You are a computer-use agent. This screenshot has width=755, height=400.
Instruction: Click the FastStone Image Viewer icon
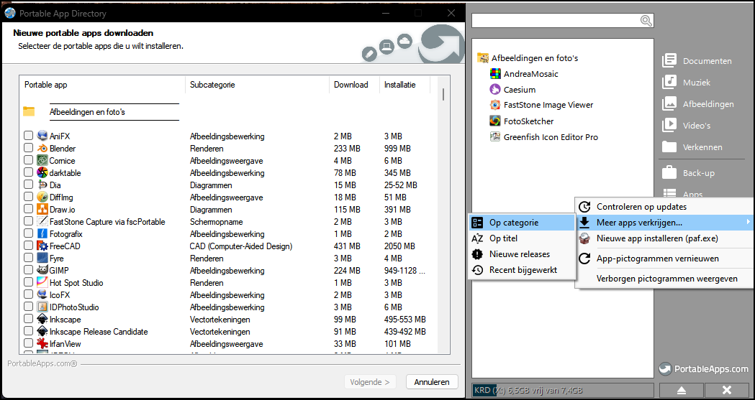(495, 105)
